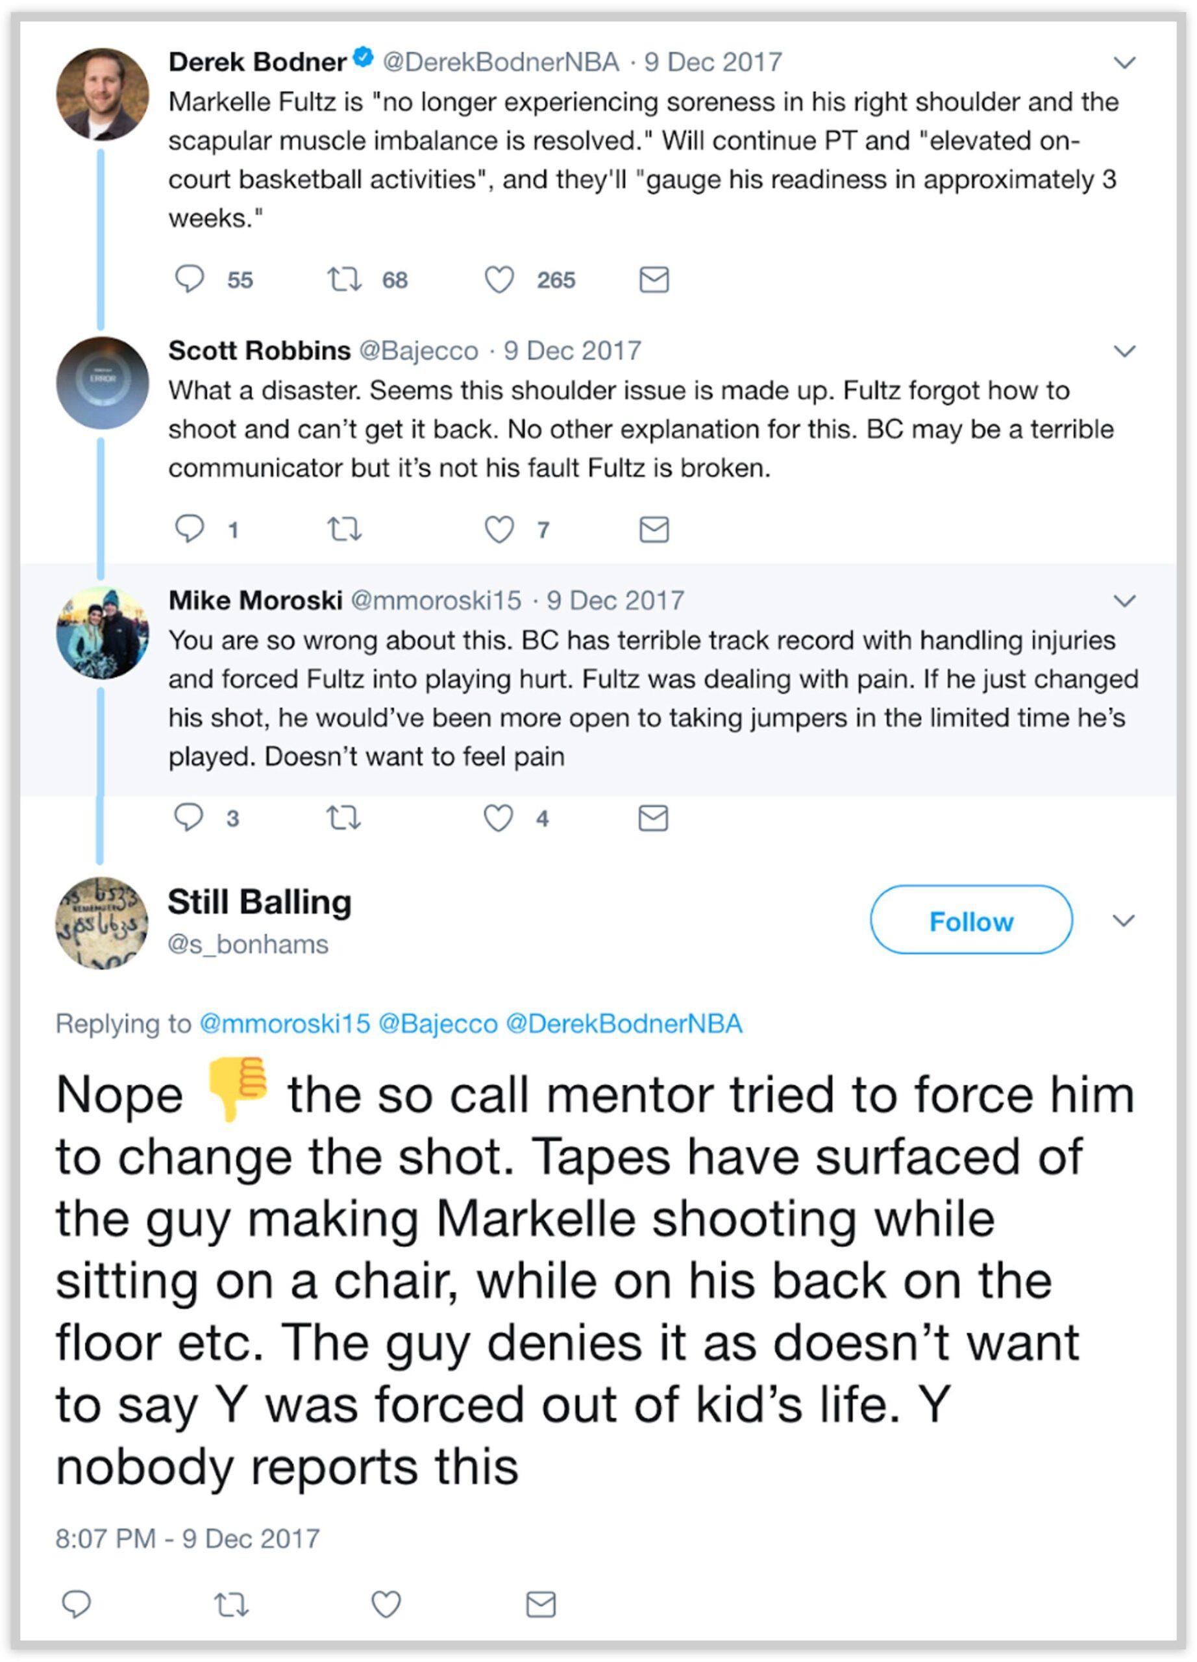Like Derek Bodner's tweet
This screenshot has width=1197, height=1662.
click(x=499, y=279)
